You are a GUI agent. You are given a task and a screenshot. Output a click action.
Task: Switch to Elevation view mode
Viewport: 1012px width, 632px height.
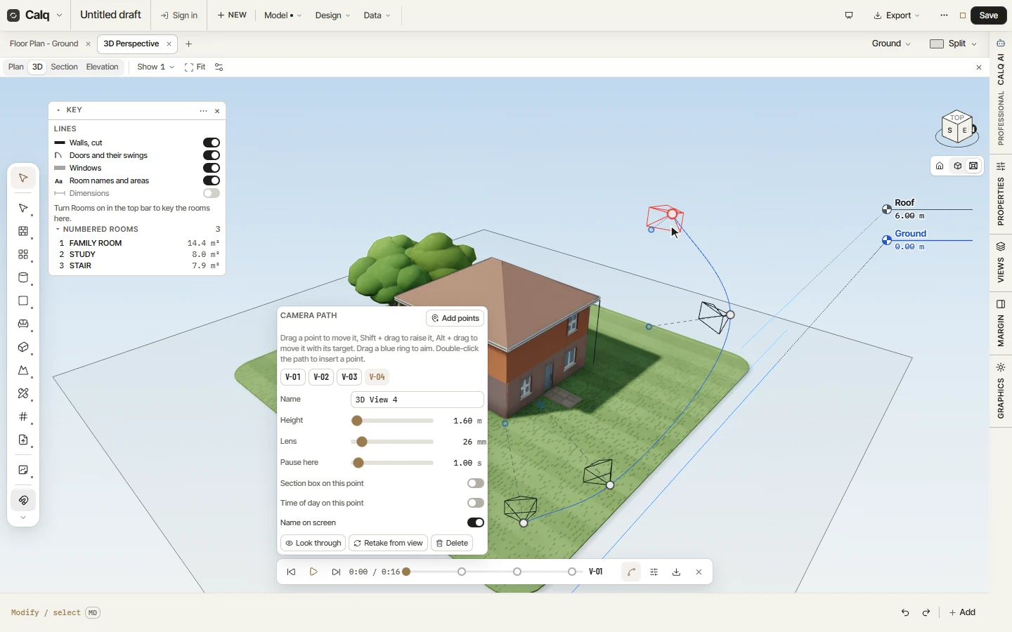[102, 67]
